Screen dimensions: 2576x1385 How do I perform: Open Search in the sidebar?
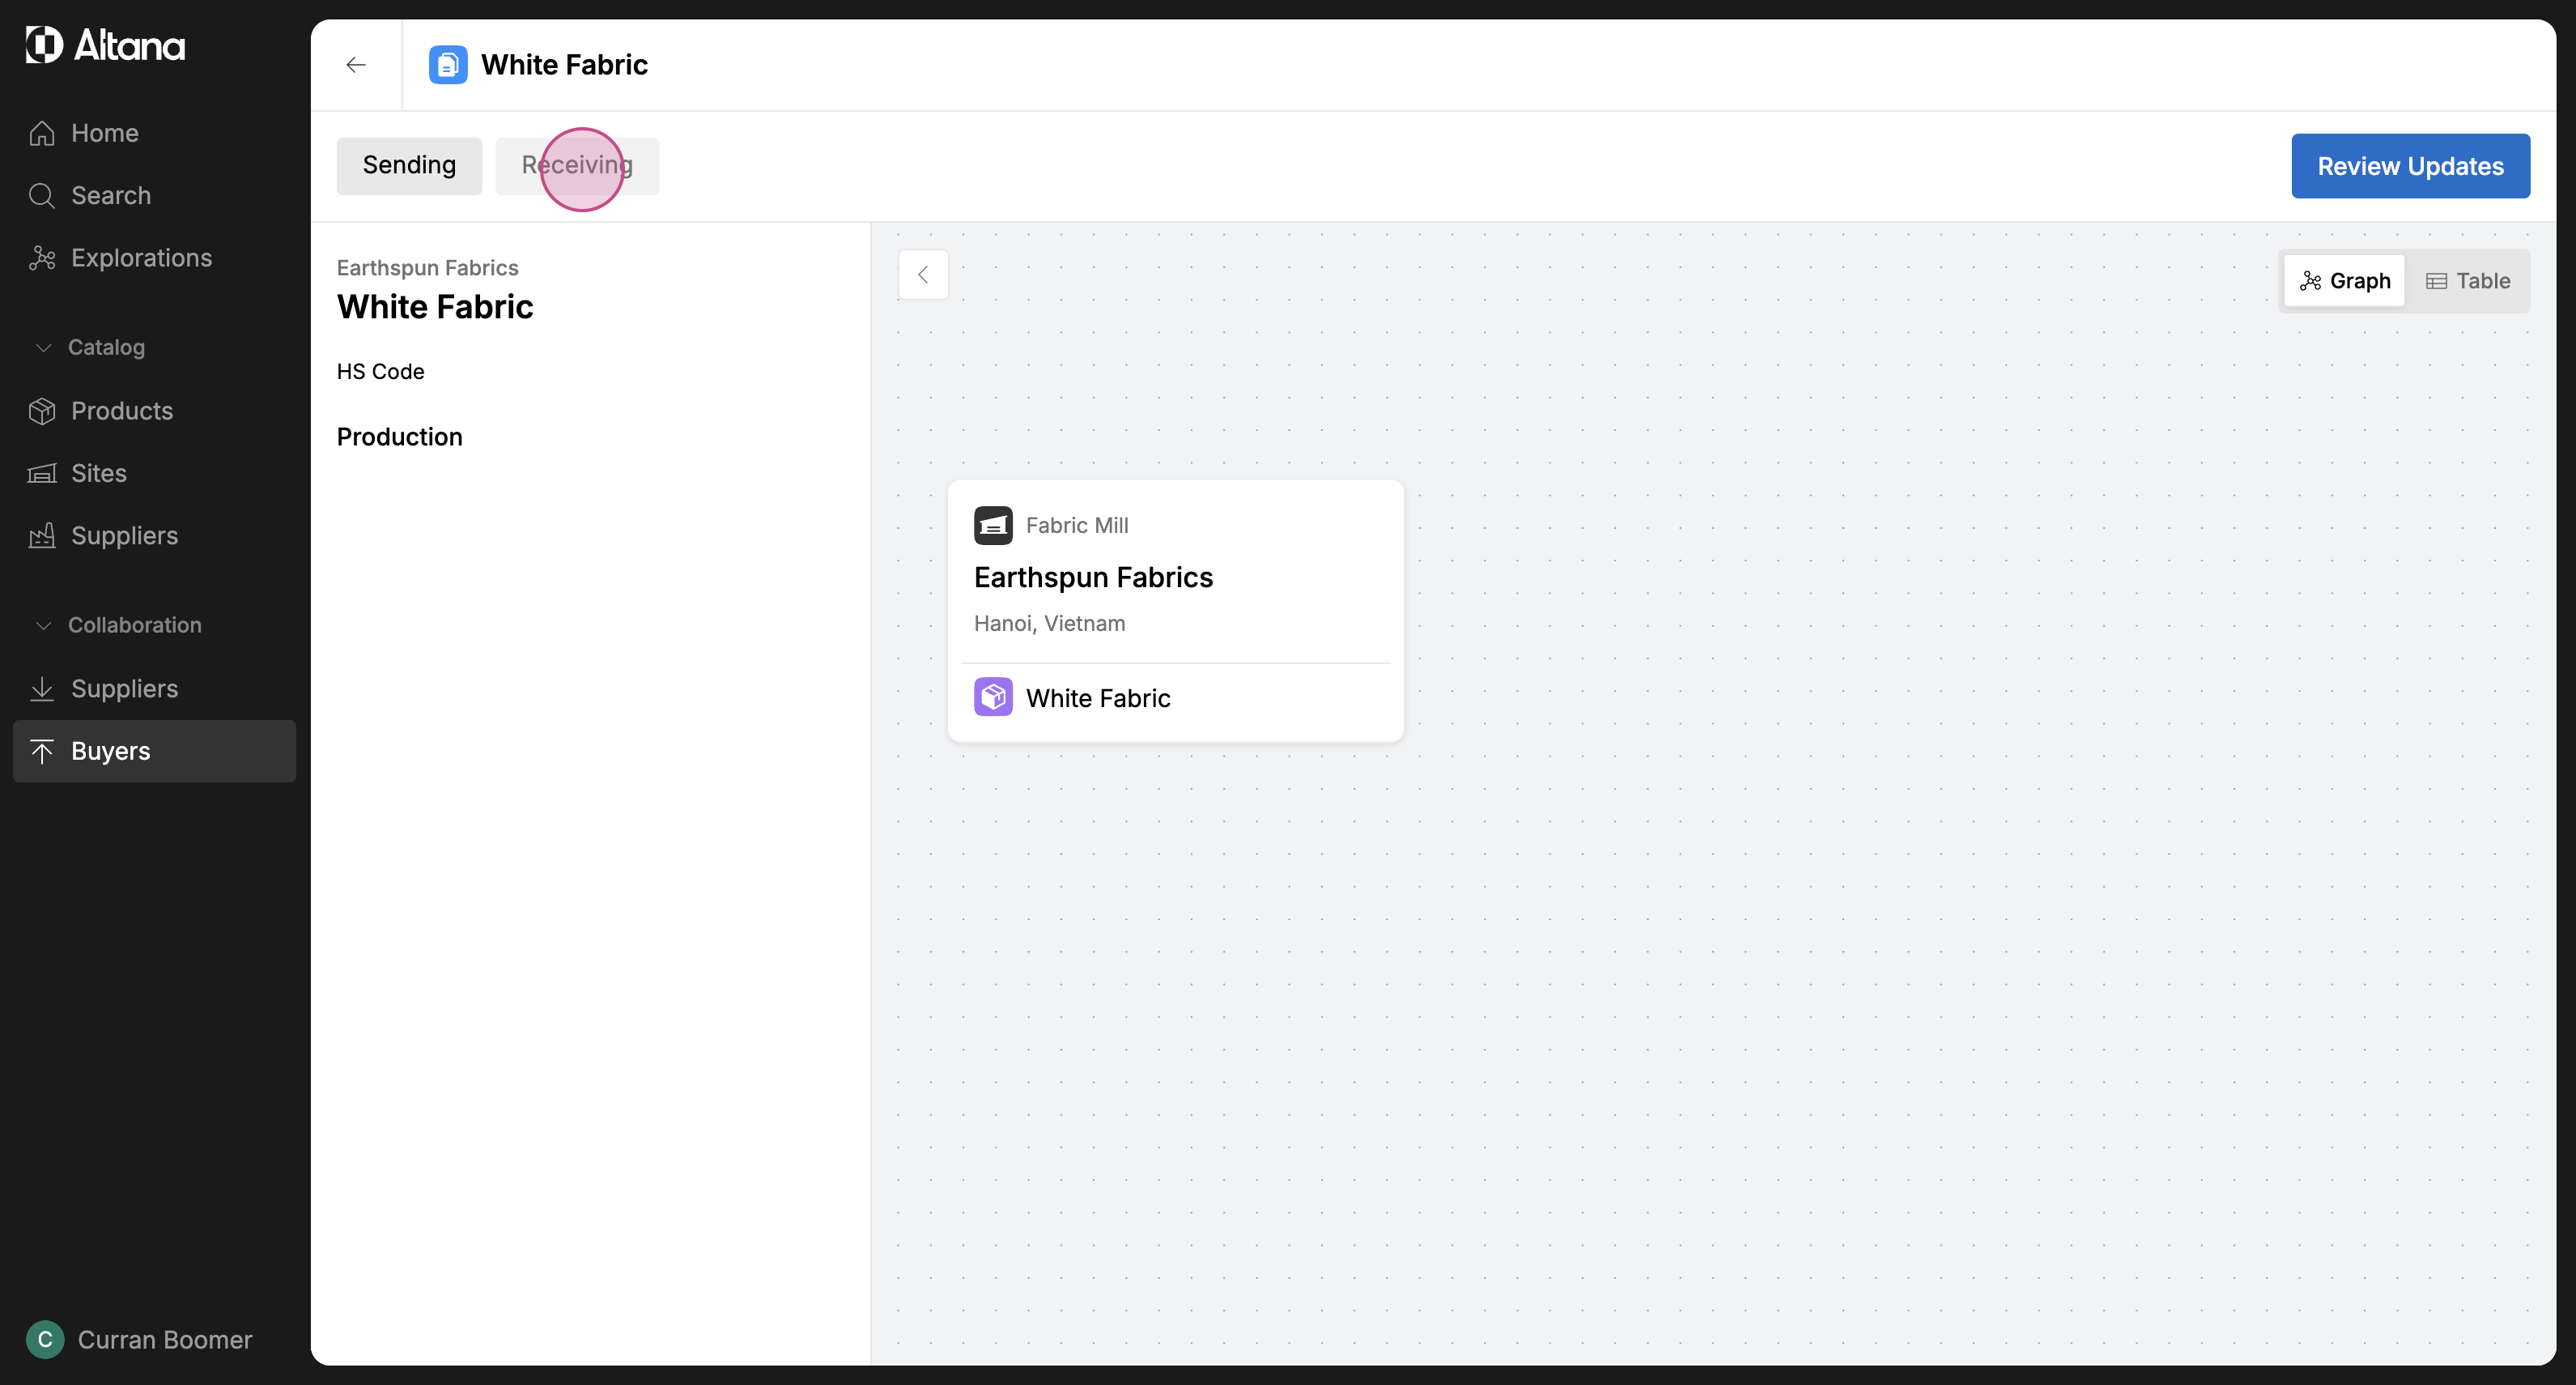[110, 195]
